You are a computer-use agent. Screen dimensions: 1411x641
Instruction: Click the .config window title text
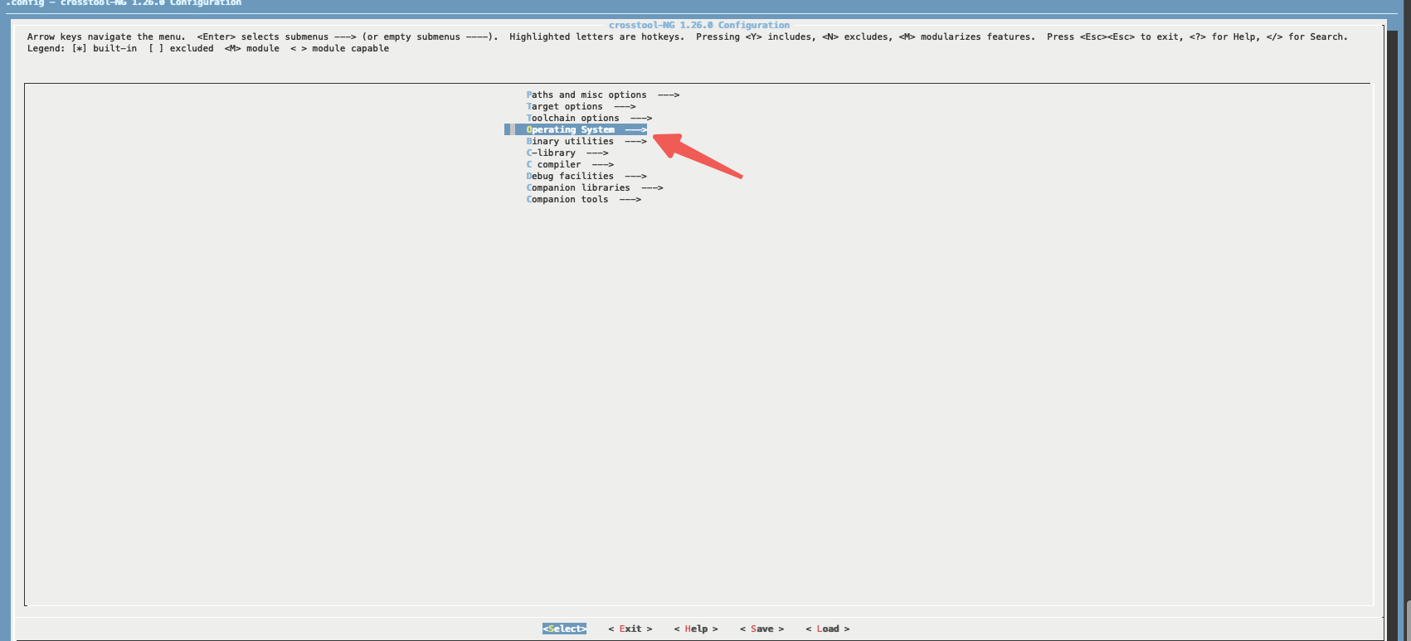[x=124, y=3]
